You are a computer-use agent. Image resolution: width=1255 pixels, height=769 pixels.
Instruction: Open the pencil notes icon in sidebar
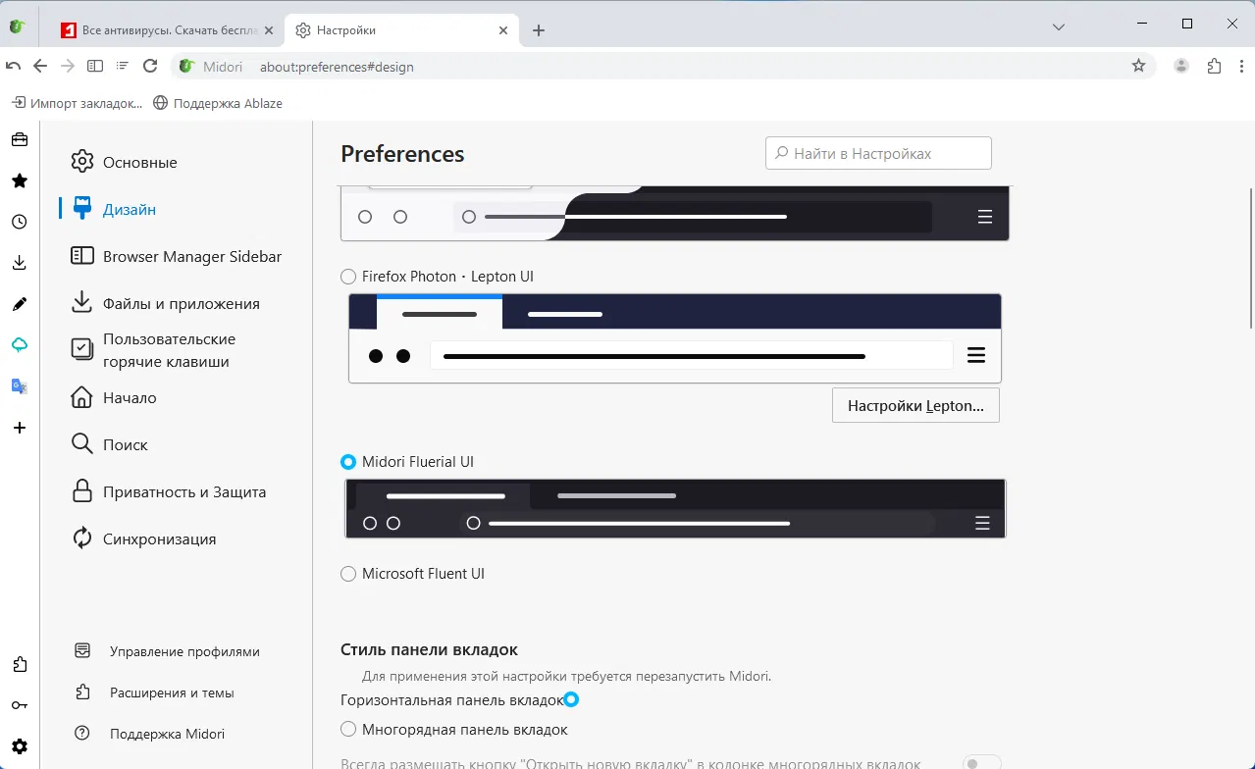pos(20,304)
